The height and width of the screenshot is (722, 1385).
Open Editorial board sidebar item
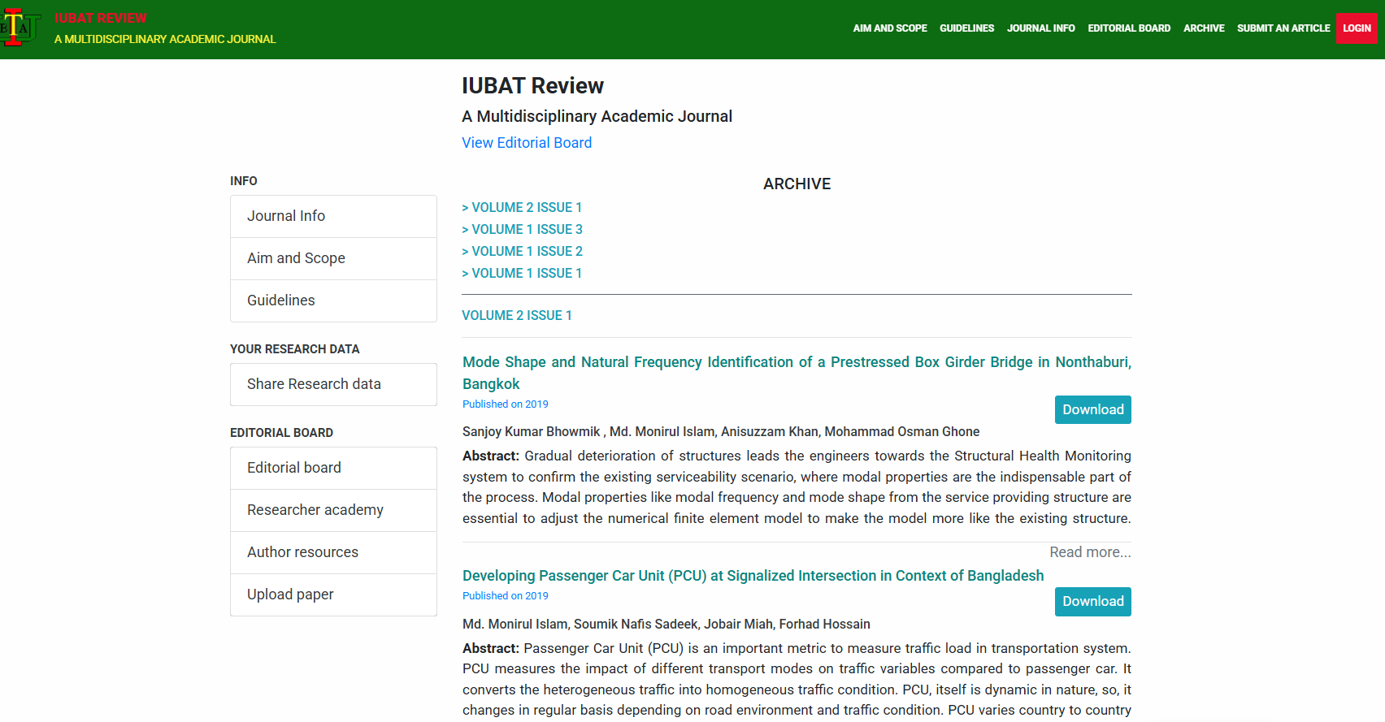(x=333, y=468)
